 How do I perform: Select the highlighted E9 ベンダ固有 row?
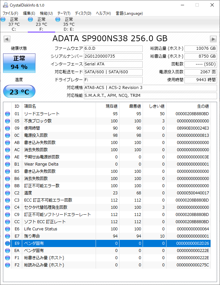(x=107, y=243)
